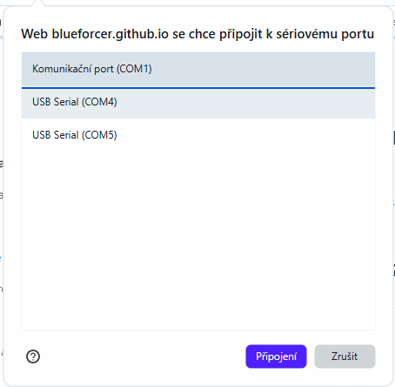The width and height of the screenshot is (395, 387).
Task: Select the hovered COM4 serial row
Action: click(198, 102)
